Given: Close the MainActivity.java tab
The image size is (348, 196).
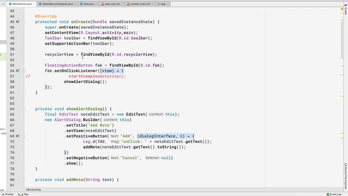Looking at the screenshot, I should (34, 4).
